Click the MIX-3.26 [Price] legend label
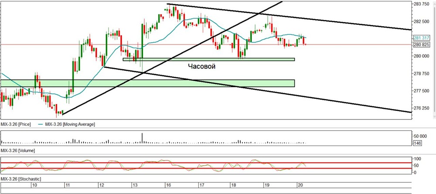Viewport: 436px width, 194px height. pos(16,125)
